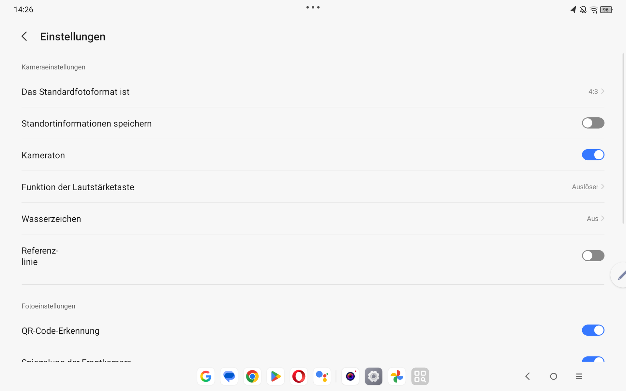Screen dimensions: 626x391
Task: Enable Standortinformationen speichern switch
Action: click(593, 123)
